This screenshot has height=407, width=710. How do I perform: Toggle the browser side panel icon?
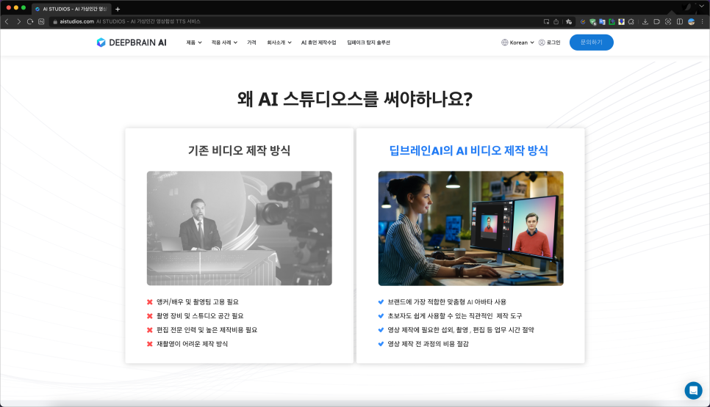click(x=680, y=21)
